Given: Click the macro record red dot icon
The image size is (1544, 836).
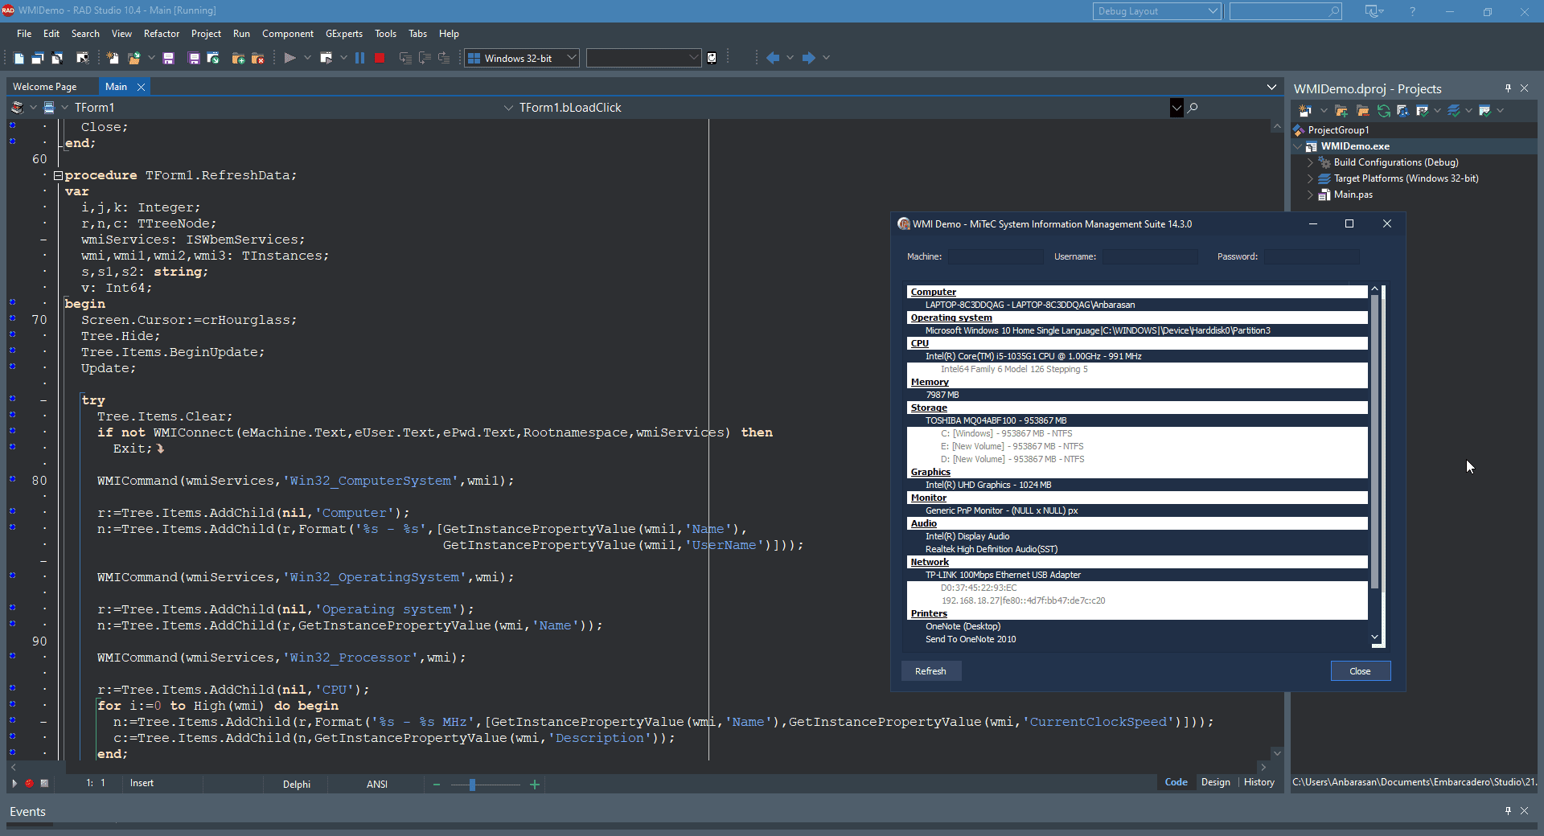Looking at the screenshot, I should pos(29,783).
